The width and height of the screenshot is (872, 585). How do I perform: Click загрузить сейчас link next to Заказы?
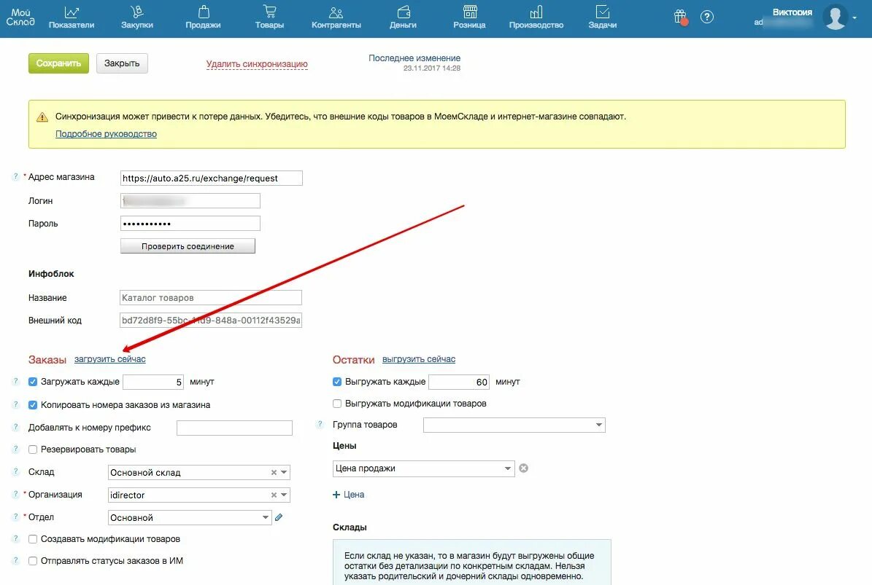(x=110, y=359)
